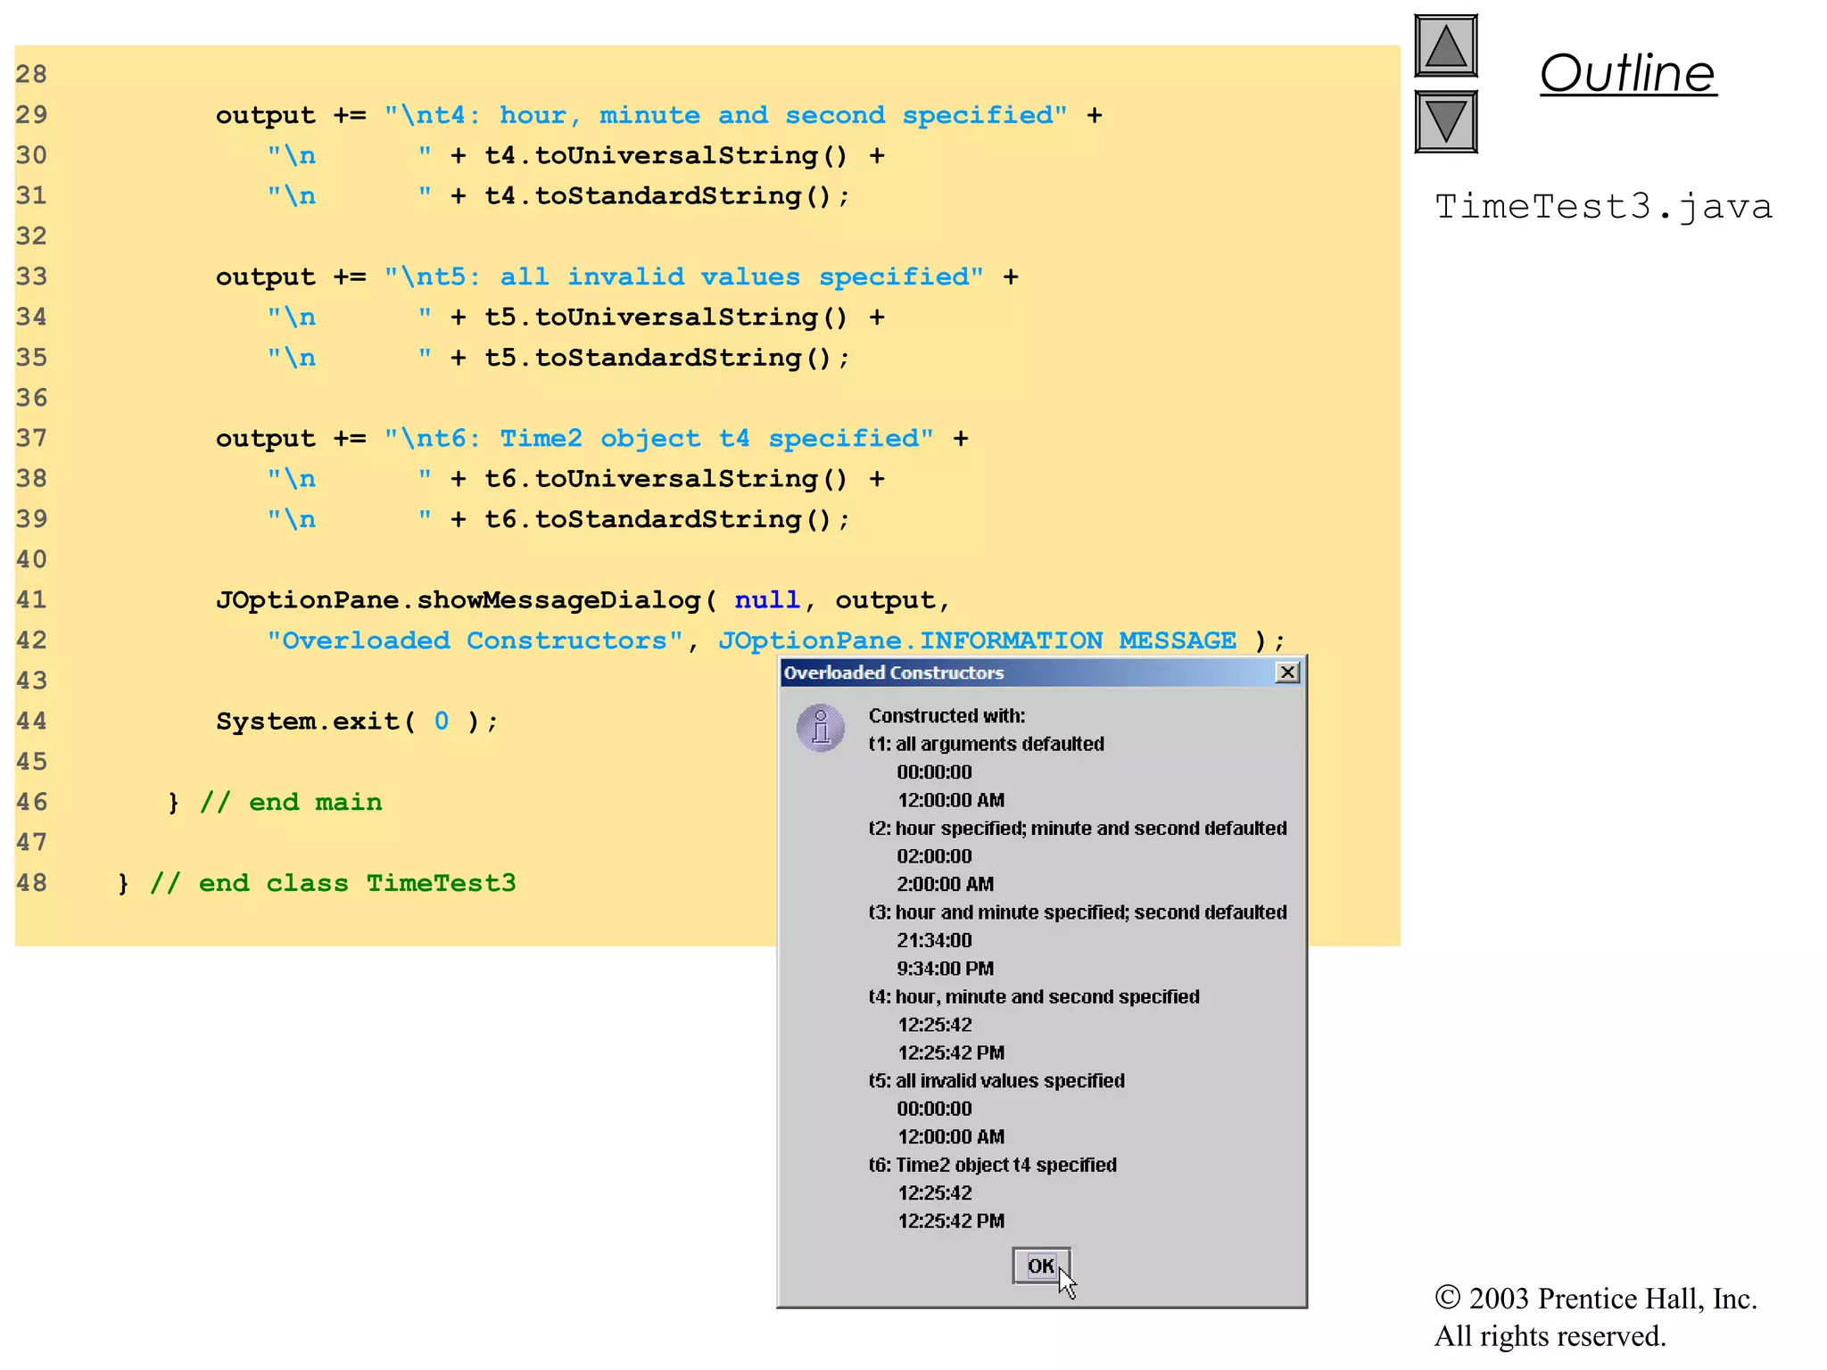Click '// end main' comment
The image size is (1827, 1370).
291,802
